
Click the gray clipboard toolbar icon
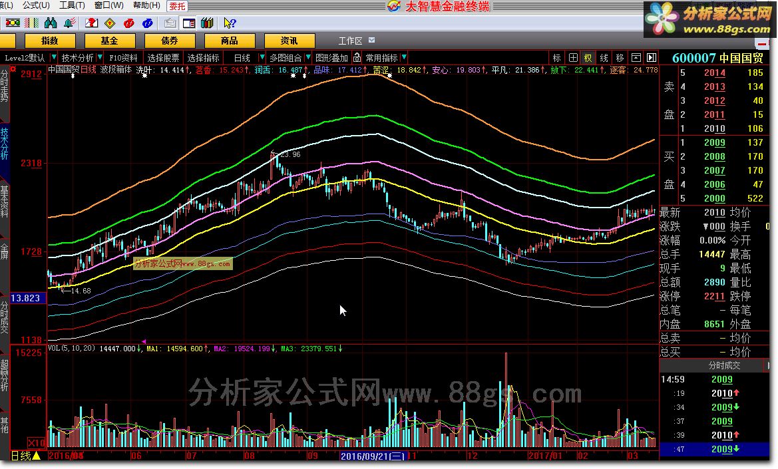coord(170,23)
